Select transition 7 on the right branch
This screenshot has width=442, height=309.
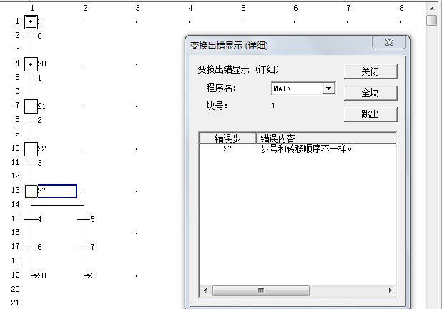[x=85, y=247]
